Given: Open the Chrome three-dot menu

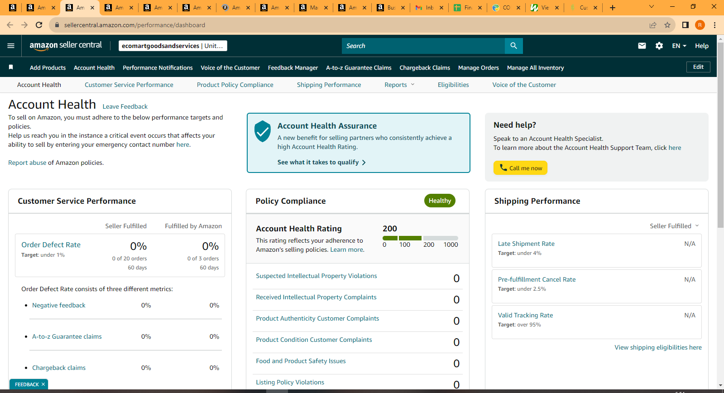Looking at the screenshot, I should (714, 25).
